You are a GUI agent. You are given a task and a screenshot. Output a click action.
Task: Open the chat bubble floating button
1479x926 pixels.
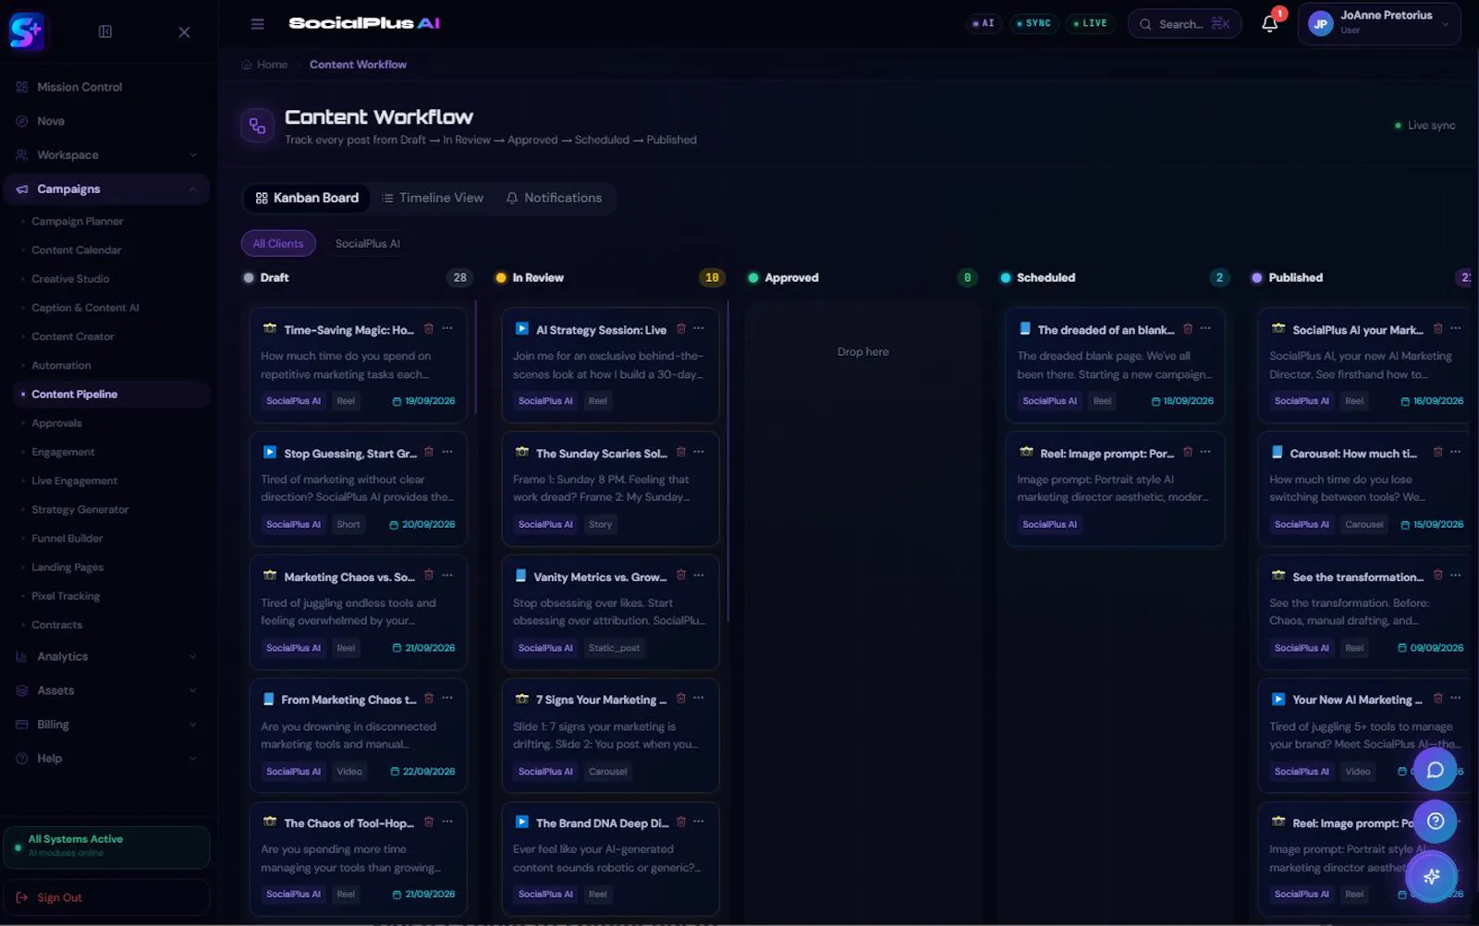tap(1435, 770)
